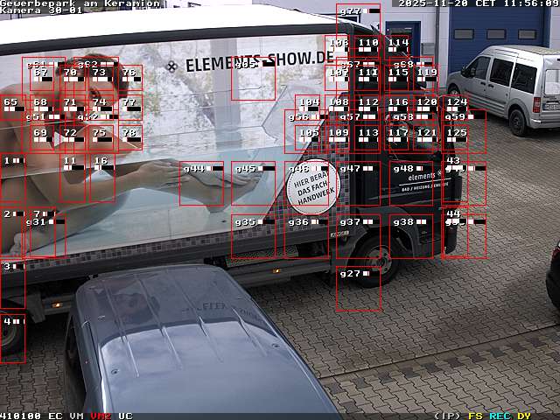Click the yellow FS status indicator

coord(475,416)
